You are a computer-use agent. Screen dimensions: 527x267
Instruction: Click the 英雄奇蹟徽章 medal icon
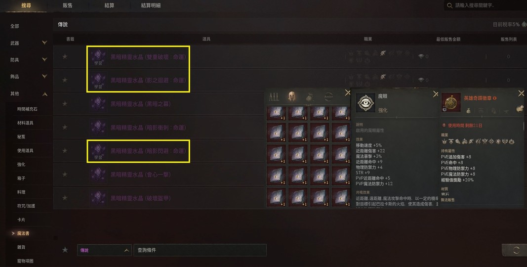451,102
